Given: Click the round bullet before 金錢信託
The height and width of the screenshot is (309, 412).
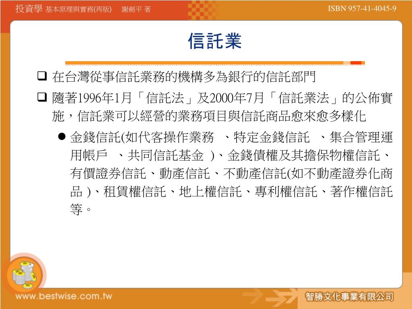Looking at the screenshot, I should pos(62,136).
